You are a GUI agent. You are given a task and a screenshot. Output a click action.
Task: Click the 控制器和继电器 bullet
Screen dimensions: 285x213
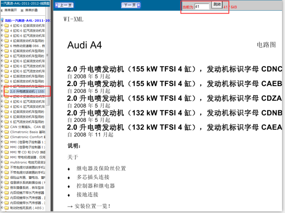pos(96,186)
